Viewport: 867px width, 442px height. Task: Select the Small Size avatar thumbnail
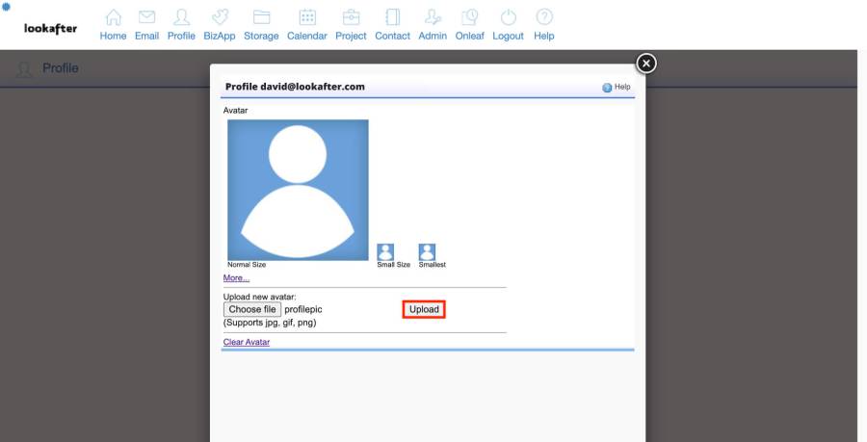coord(386,251)
